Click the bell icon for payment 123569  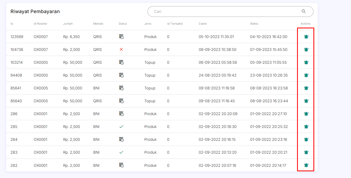point(306,37)
